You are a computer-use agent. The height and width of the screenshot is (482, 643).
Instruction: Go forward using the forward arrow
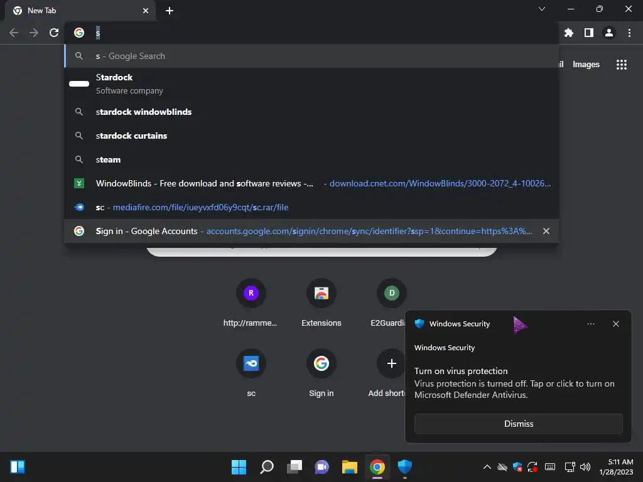(x=34, y=33)
